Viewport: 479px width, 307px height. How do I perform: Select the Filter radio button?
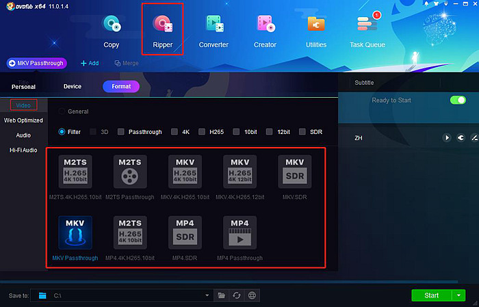tap(62, 132)
